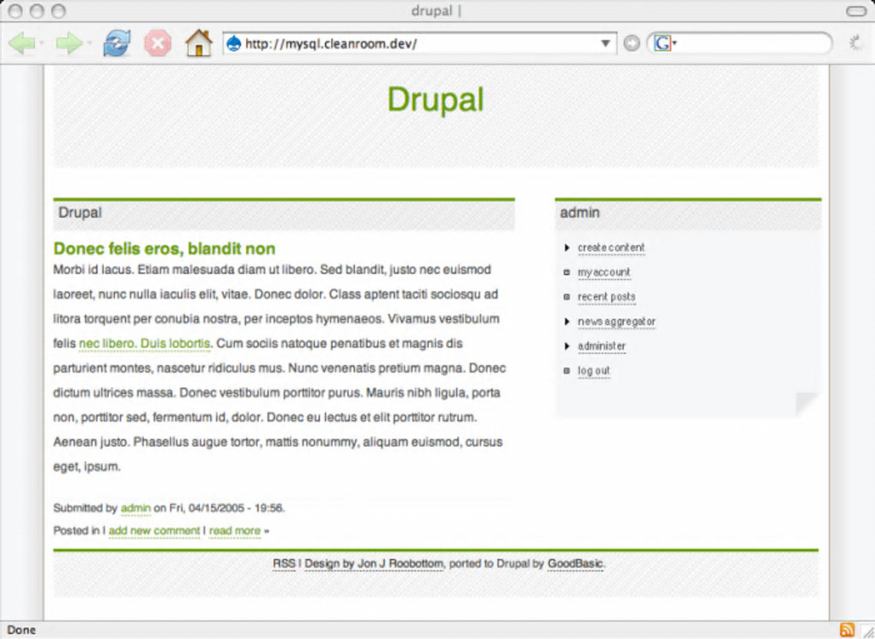Expand the create content menu arrow
This screenshot has width=875, height=639.
pos(566,247)
